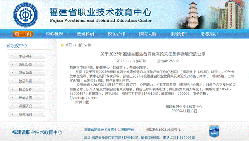Open the 首页 navigation tab
Image resolution: width=249 pixels, height=141 pixels.
(x=23, y=34)
